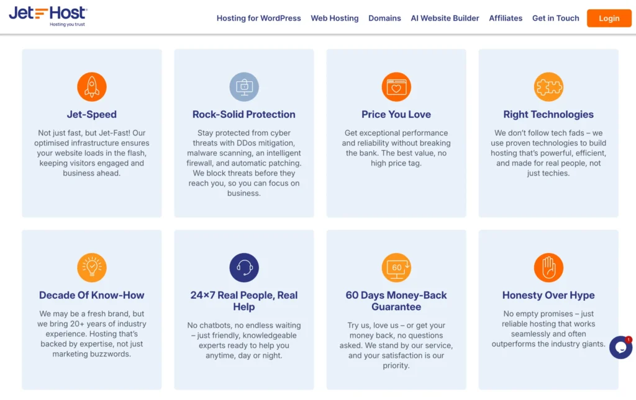Click the 60 Days Money-Back Guarantee heading
Screen dimensions: 636x400
396,301
